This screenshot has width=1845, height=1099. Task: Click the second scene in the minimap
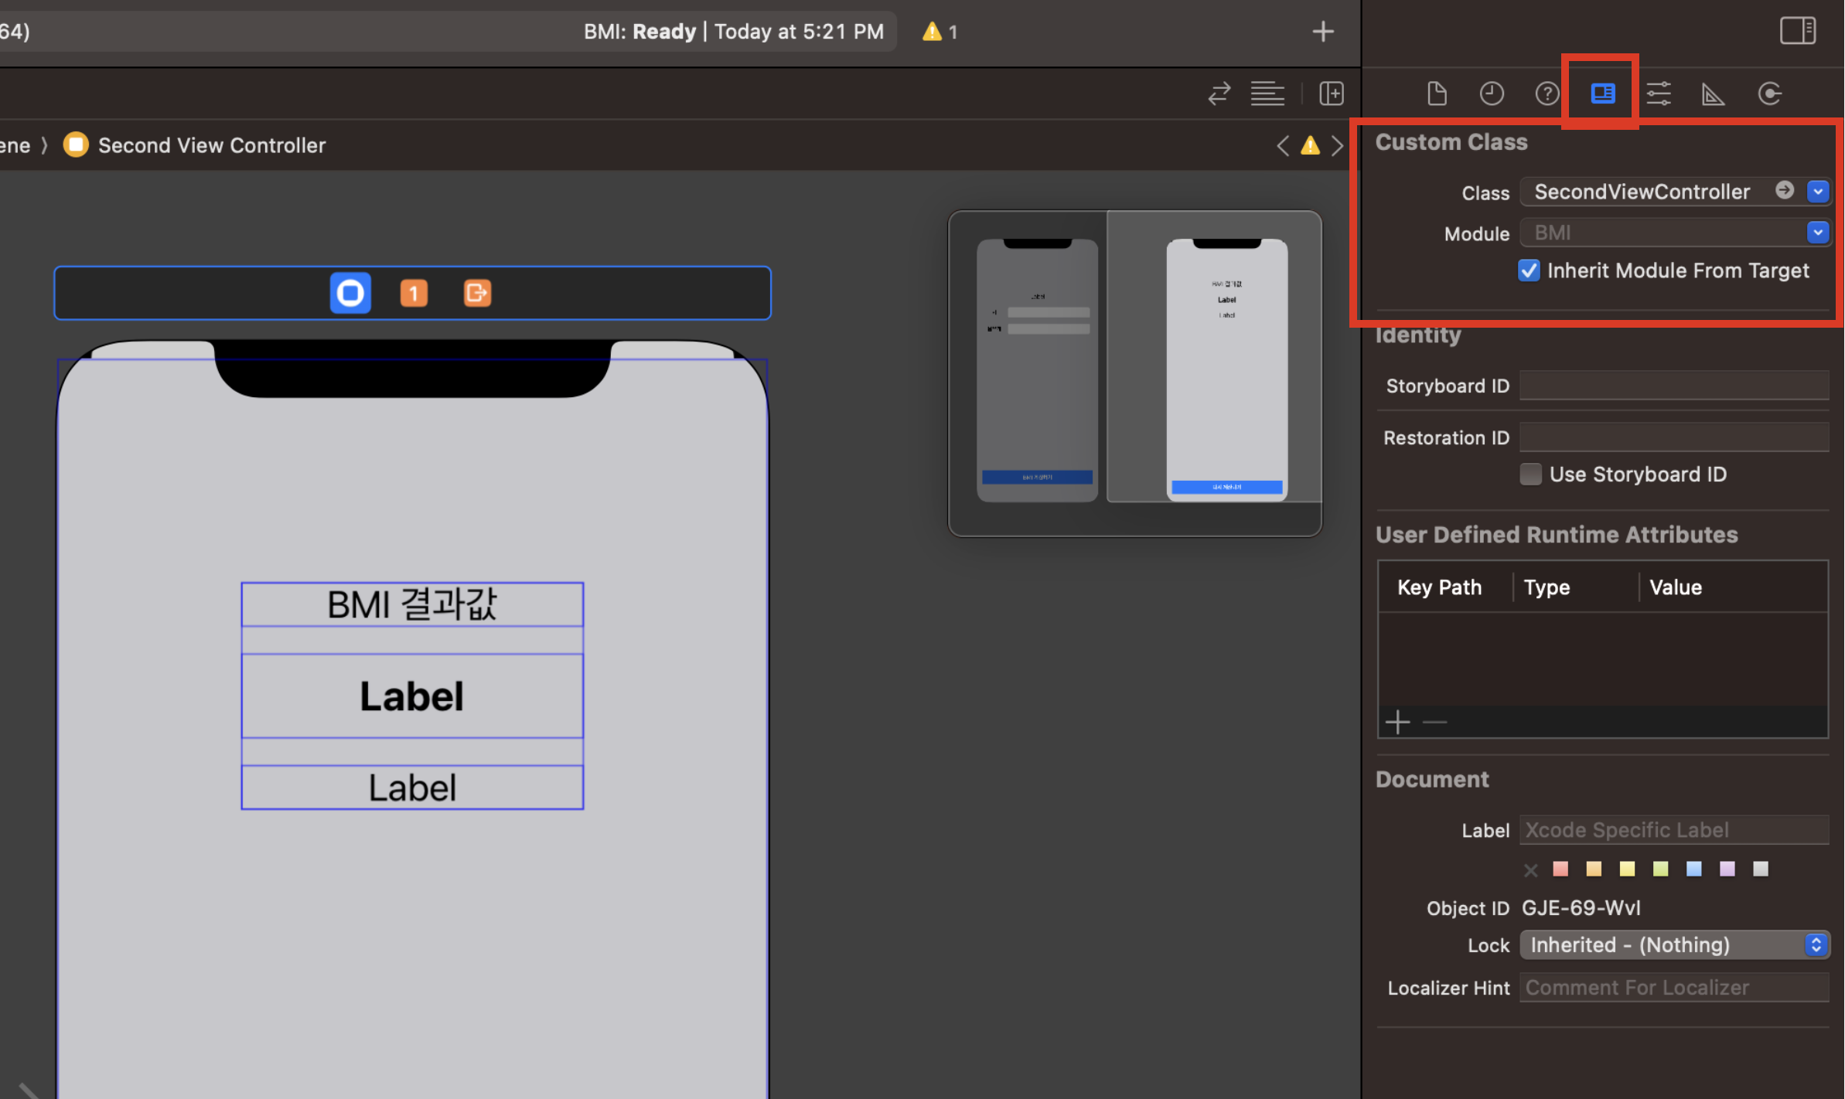(1226, 370)
